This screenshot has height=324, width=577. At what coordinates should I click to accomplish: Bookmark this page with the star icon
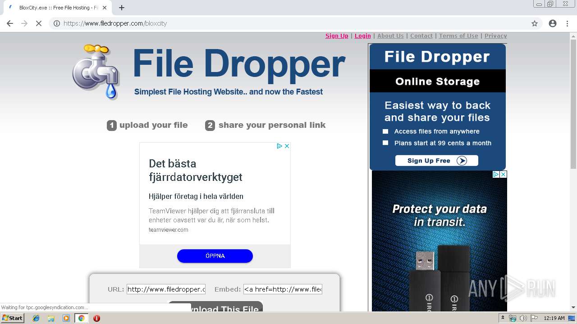pos(535,23)
